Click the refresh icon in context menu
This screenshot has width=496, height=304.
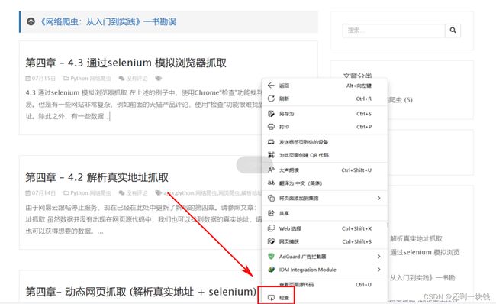271,99
